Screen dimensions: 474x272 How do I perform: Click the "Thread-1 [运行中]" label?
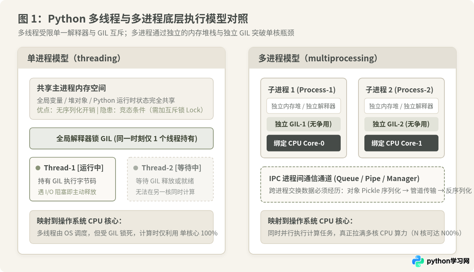[74, 168]
